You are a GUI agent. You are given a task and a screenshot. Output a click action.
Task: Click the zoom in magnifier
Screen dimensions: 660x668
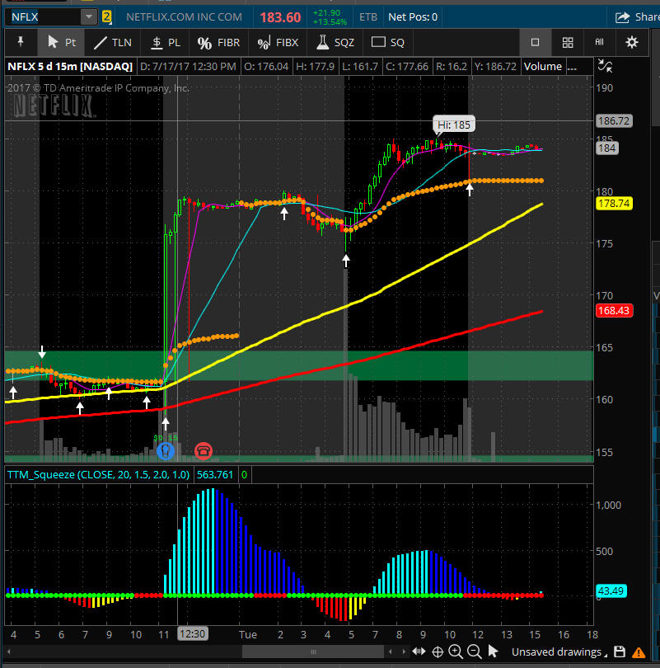click(456, 652)
